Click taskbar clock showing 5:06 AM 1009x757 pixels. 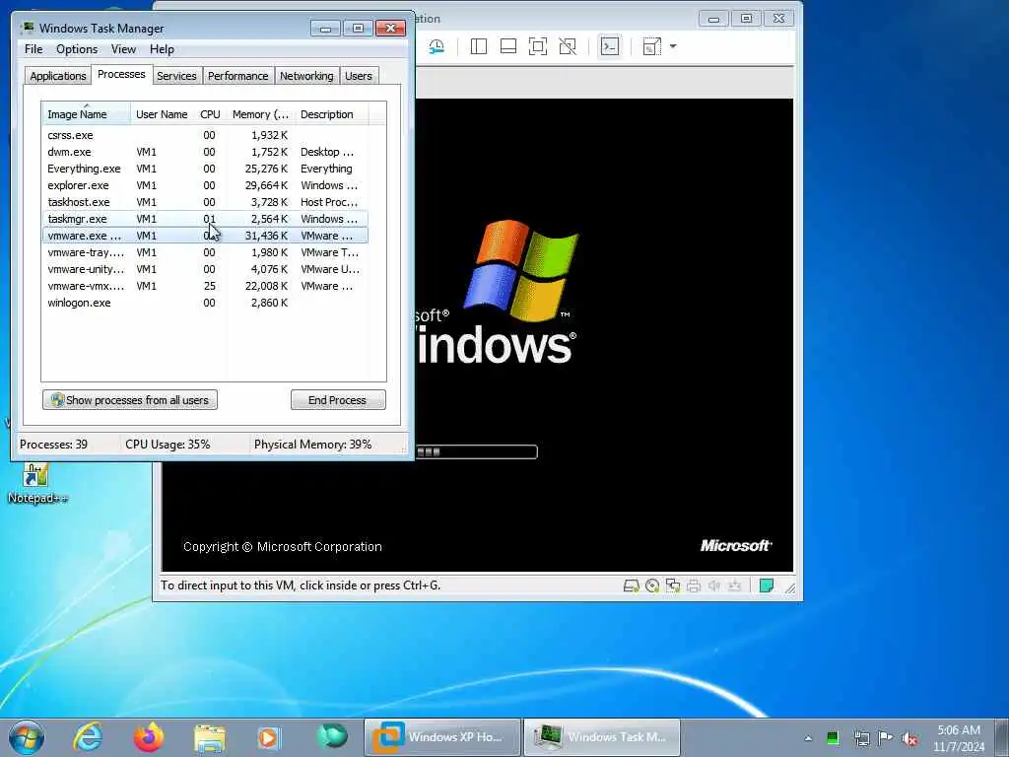click(959, 737)
